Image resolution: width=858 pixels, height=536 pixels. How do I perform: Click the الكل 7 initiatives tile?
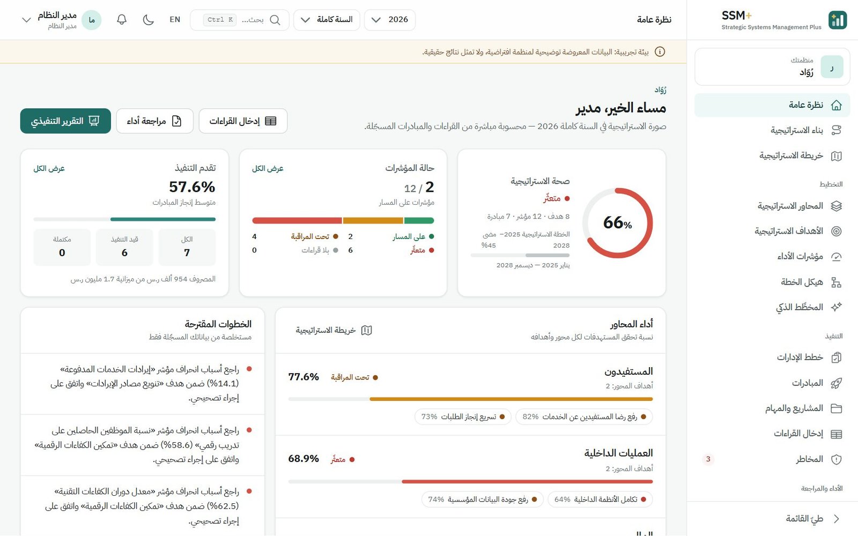pos(187,247)
